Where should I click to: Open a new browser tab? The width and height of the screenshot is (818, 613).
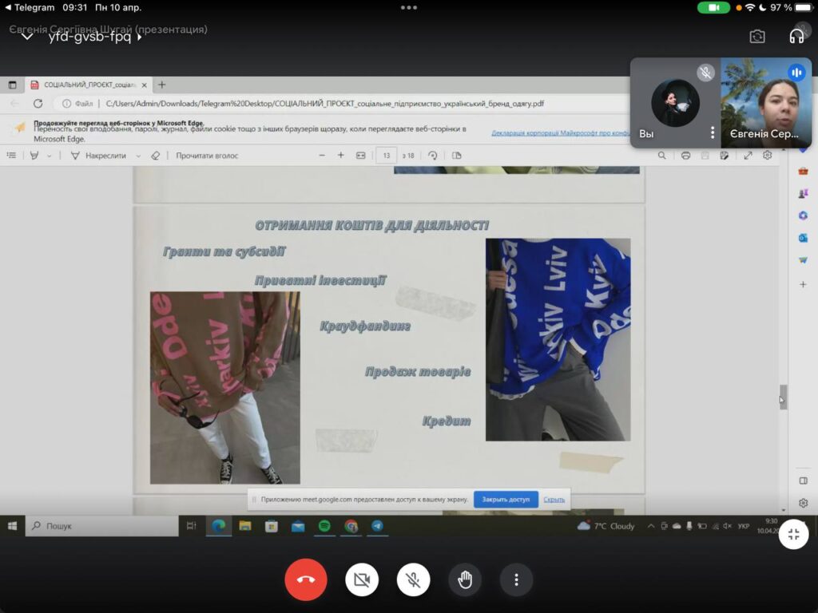(x=162, y=85)
